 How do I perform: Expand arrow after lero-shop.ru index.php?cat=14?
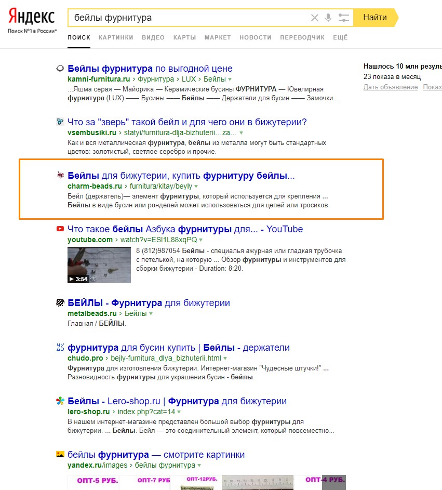coord(179,412)
